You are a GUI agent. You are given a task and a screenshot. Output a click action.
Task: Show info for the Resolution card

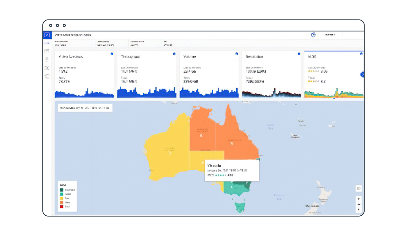[x=299, y=54]
